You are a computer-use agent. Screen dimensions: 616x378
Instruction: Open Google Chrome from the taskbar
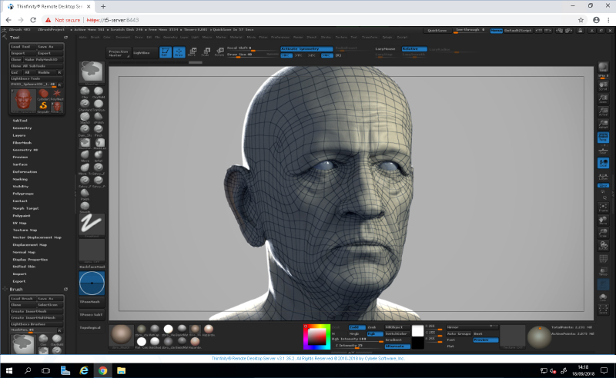[x=102, y=370]
